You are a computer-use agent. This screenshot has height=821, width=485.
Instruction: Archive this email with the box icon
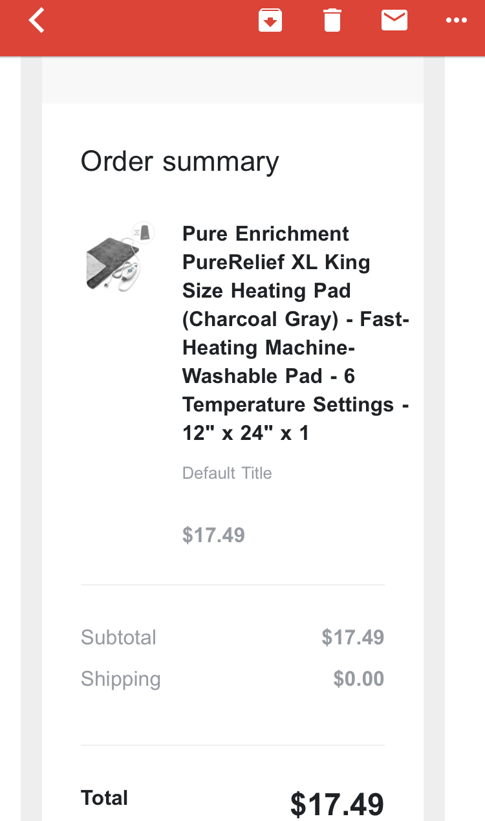click(270, 21)
